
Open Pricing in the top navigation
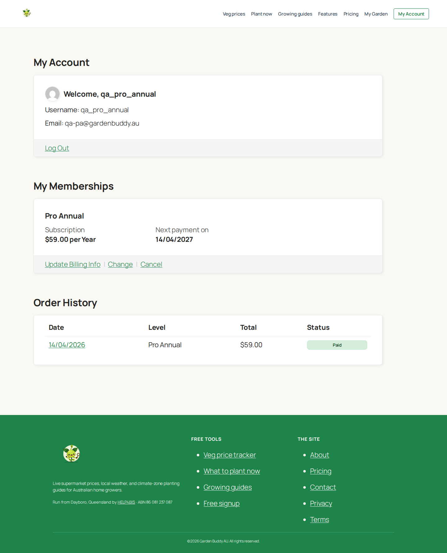[351, 14]
